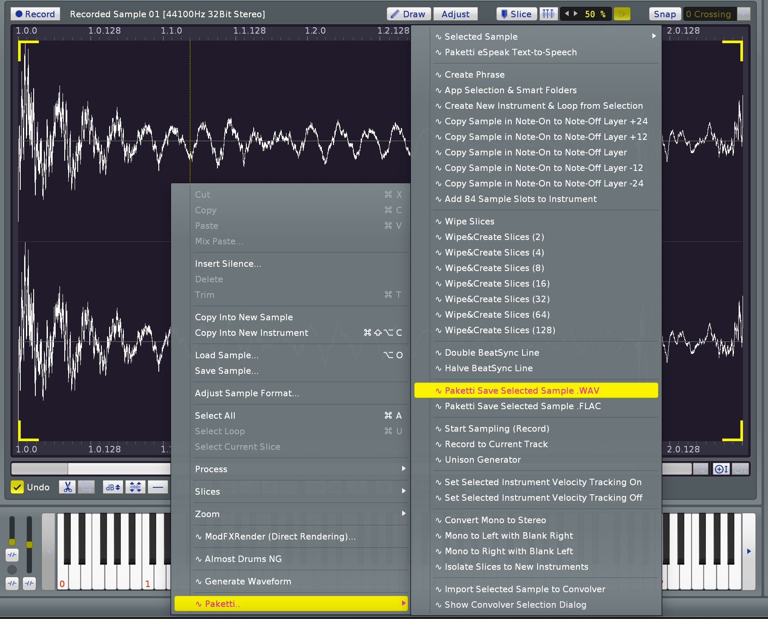Click the scissors cut icon
Screen dimensions: 768x619
[67, 487]
